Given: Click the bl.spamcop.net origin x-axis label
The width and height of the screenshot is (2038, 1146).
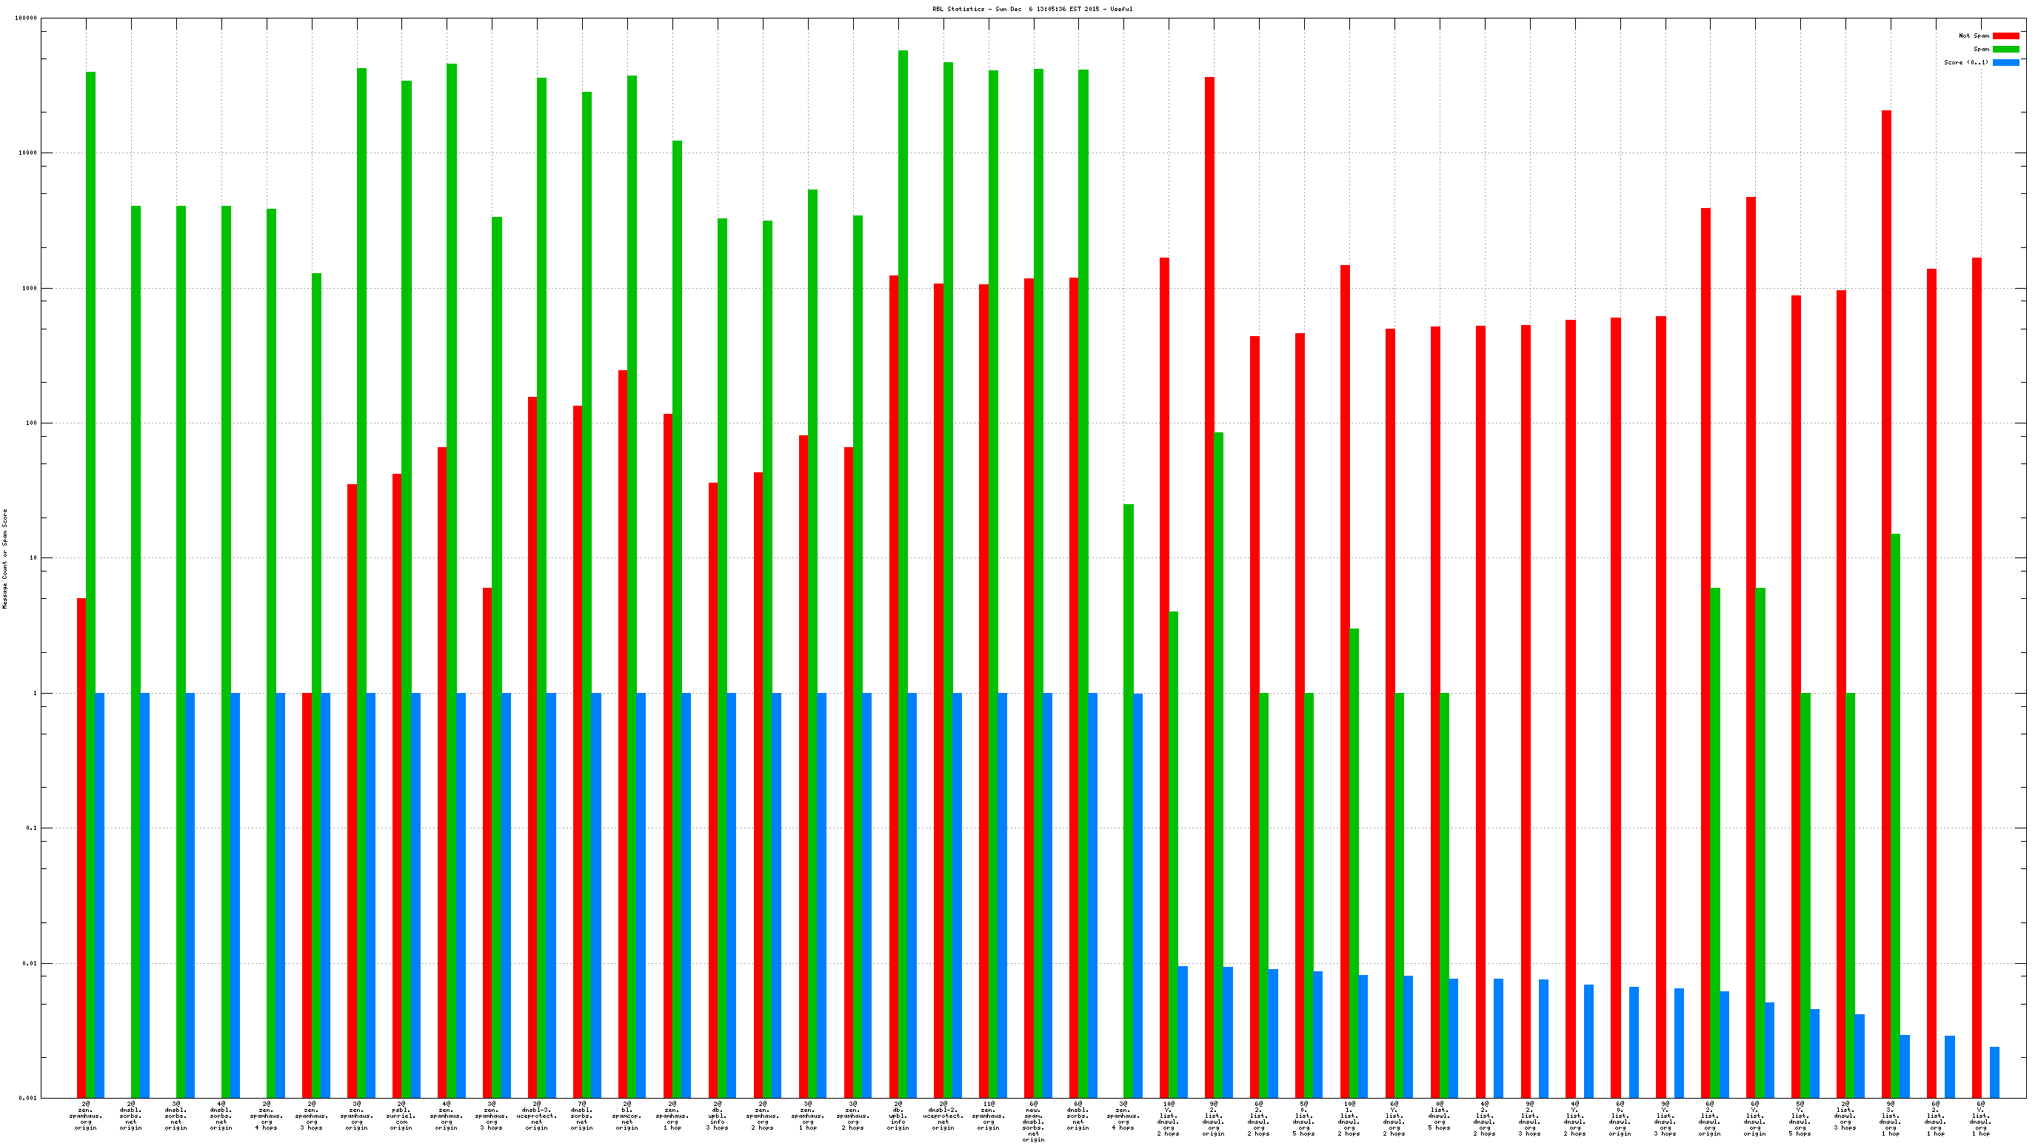Looking at the screenshot, I should point(627,1116).
